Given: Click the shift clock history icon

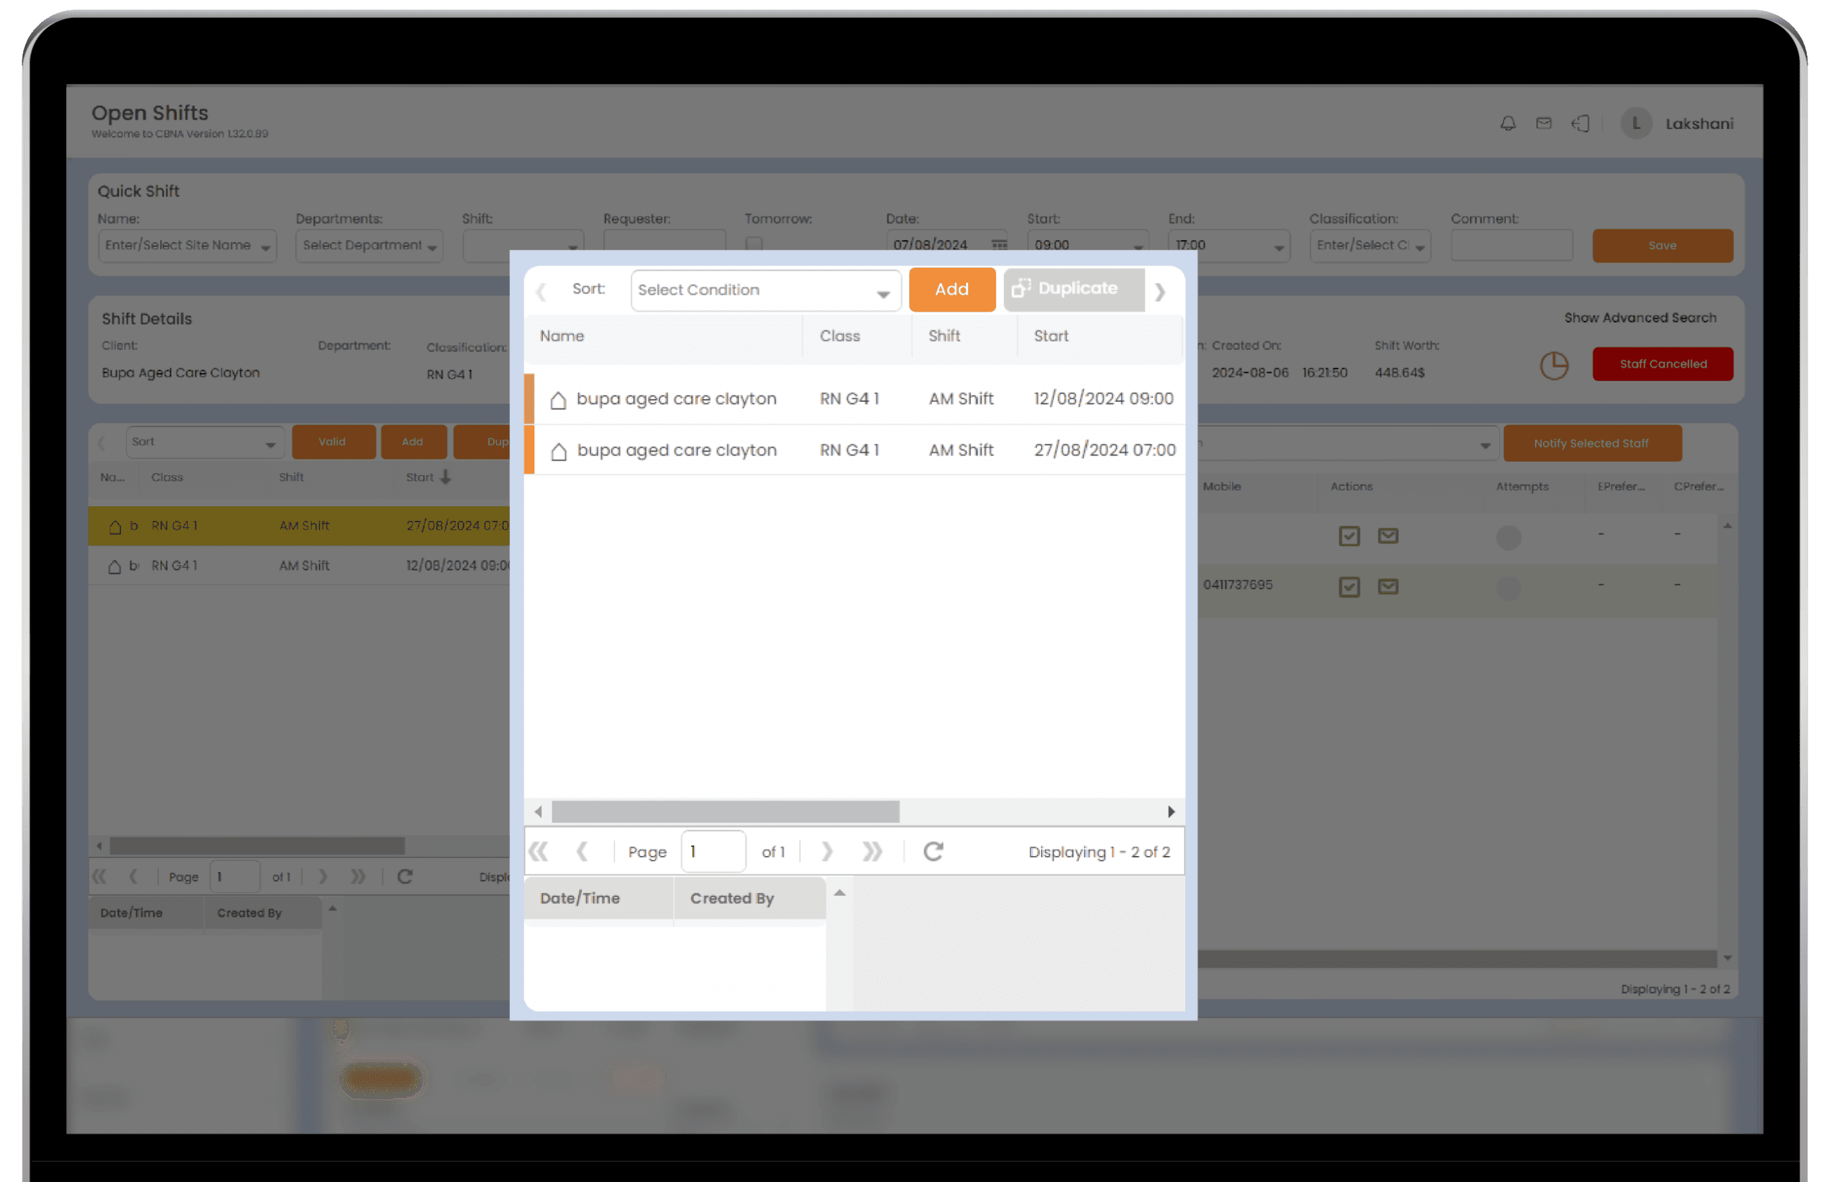Looking at the screenshot, I should [1554, 366].
